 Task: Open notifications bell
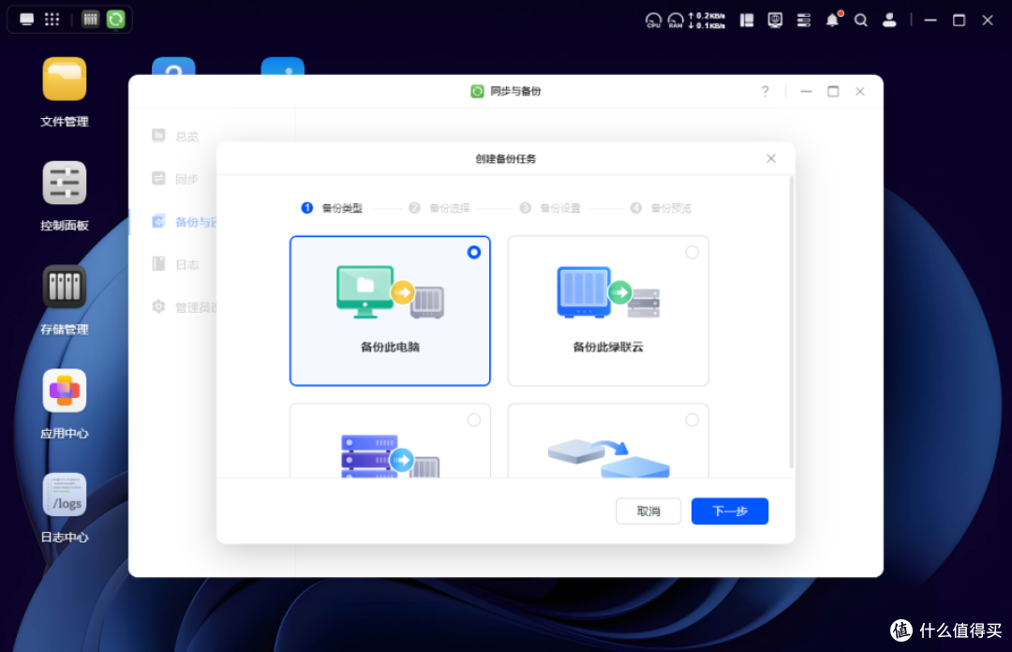(x=833, y=21)
